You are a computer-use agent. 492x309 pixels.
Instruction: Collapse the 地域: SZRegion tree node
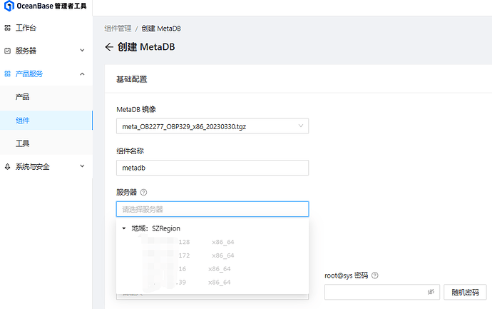coord(124,228)
